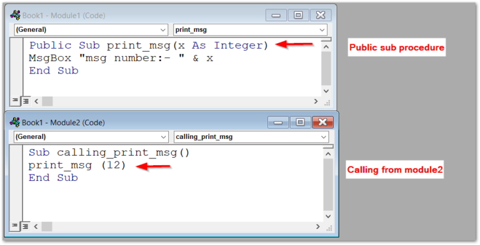This screenshot has height=245, width=480.
Task: Click scroll left arrow in Module1 code window
Action: click(x=36, y=101)
